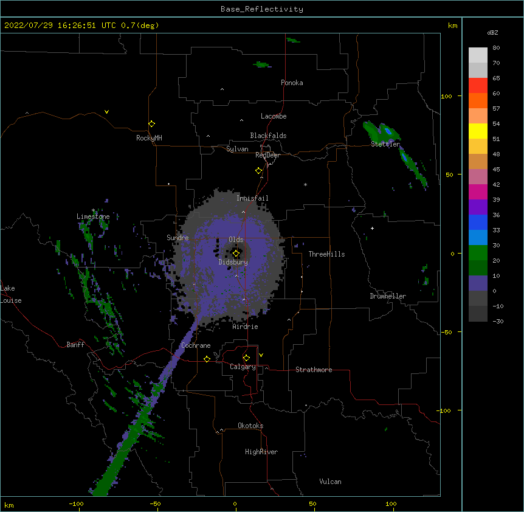Click the Cochrane label
Image resolution: width=524 pixels, height=512 pixels.
tap(196, 345)
